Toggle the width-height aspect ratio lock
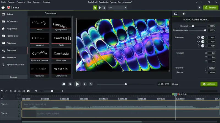The height and width of the screenshot is (123, 220). 205,70
